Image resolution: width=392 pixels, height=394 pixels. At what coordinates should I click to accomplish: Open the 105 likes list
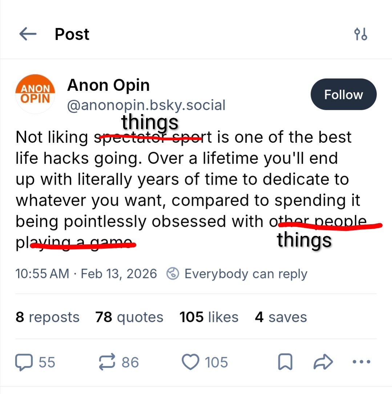(209, 317)
